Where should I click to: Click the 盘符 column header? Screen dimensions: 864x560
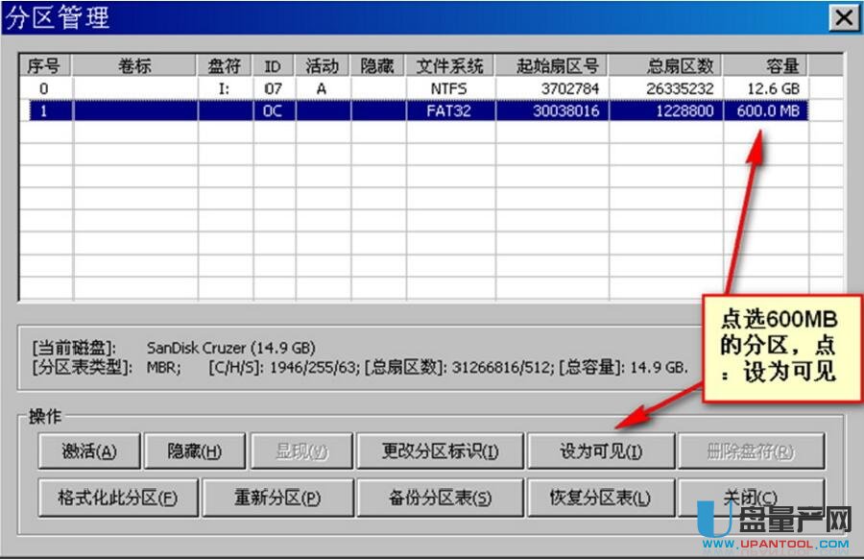226,65
